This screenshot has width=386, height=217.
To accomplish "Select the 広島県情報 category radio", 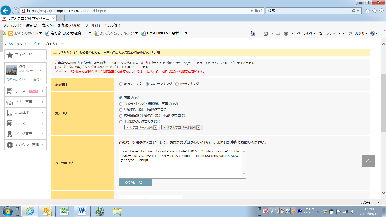I will (121, 116).
